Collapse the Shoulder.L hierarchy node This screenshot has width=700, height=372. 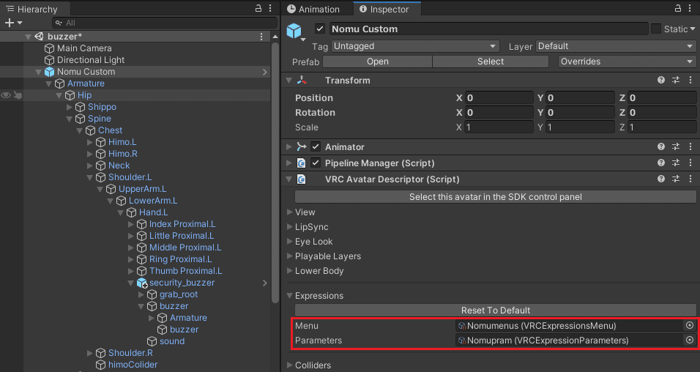[x=90, y=177]
